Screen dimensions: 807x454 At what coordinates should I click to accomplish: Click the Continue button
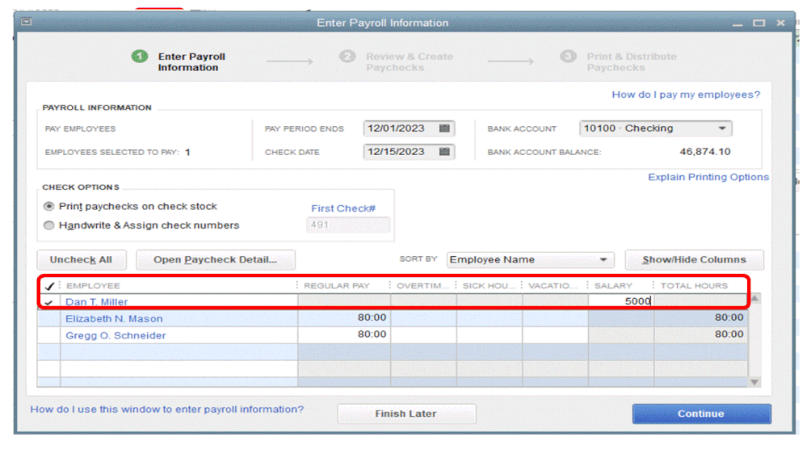pyautogui.click(x=701, y=414)
